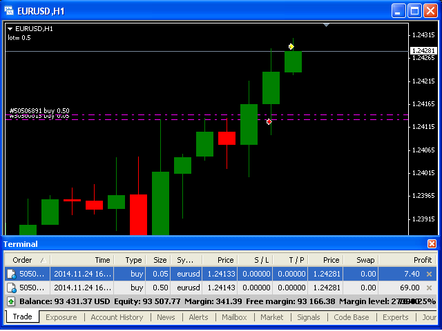Viewport: 442px width, 331px height.
Task: Click the green balance icon in the summary row
Action: click(x=11, y=301)
